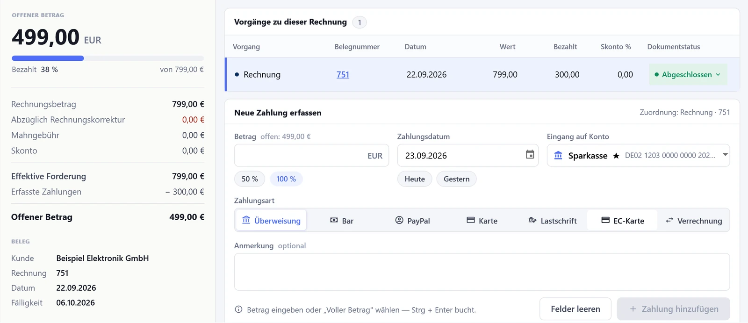Click Felder leeren button
The height and width of the screenshot is (323, 748).
pos(575,309)
